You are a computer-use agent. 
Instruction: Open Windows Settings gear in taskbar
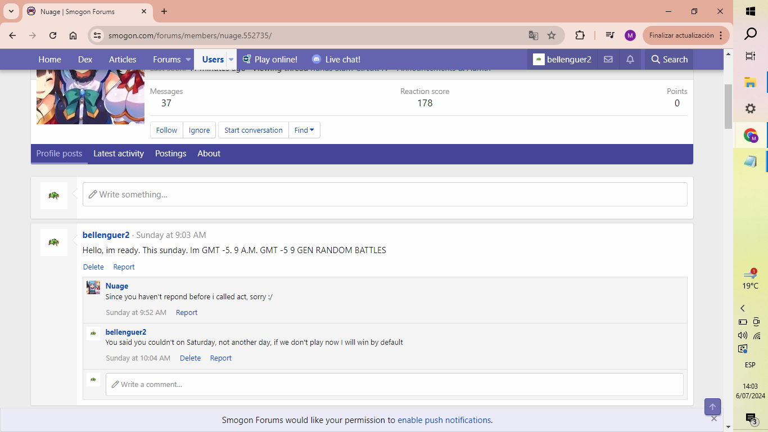pyautogui.click(x=750, y=109)
